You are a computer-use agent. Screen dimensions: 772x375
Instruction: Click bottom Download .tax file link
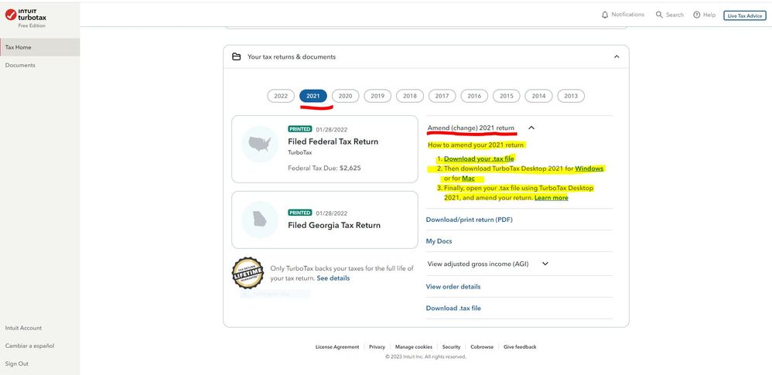pyautogui.click(x=453, y=308)
